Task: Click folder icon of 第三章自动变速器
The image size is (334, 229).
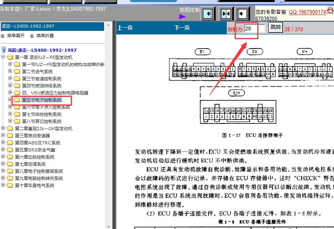Action: [x=10, y=136]
